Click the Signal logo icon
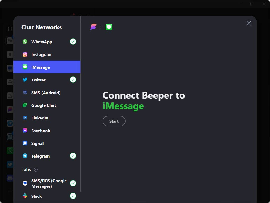The image size is (270, 203). [25, 143]
